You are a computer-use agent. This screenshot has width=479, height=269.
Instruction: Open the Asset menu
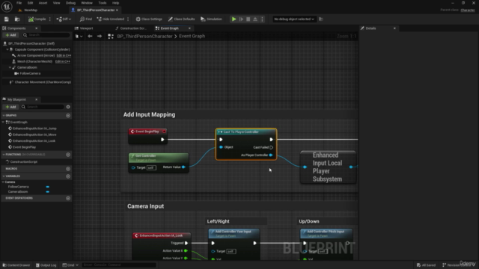tap(43, 3)
